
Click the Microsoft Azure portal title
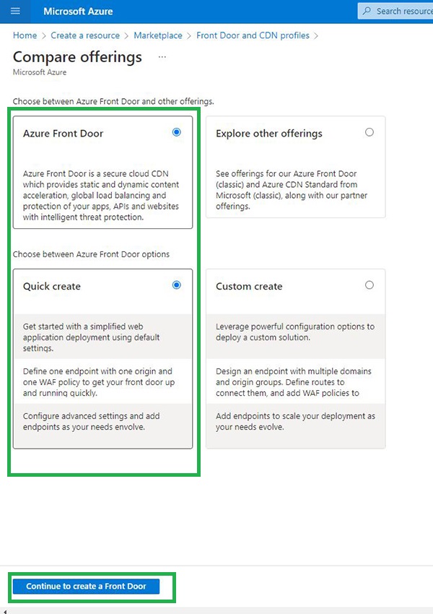tap(78, 12)
